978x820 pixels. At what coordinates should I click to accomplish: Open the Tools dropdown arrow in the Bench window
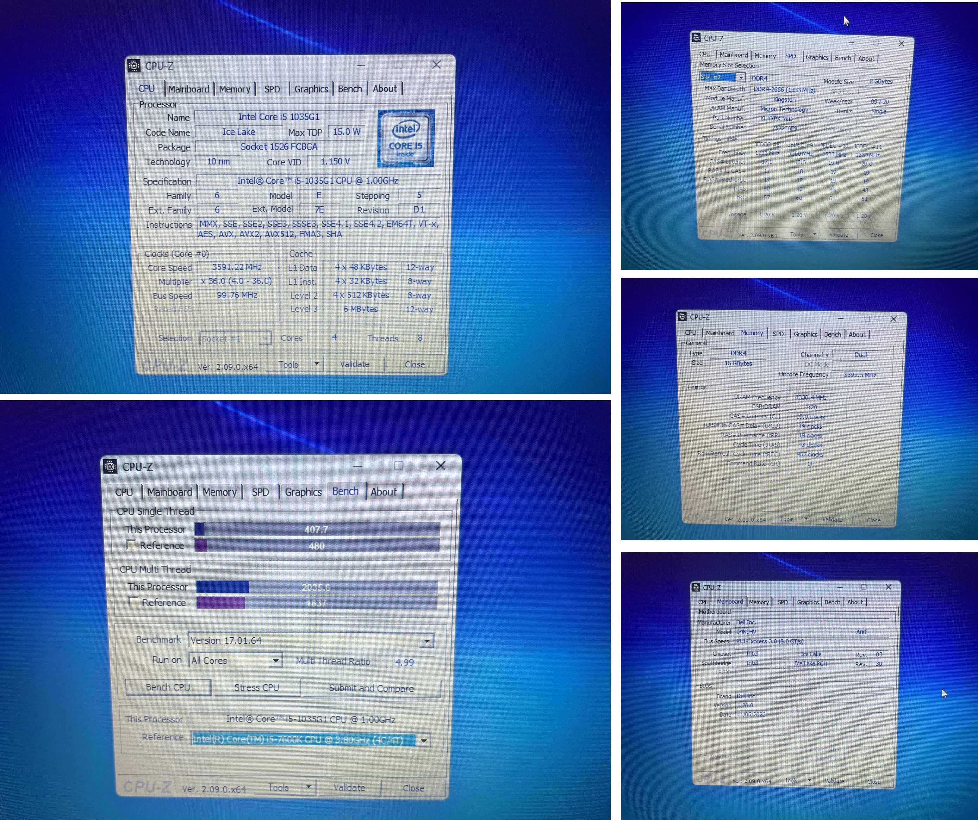308,787
